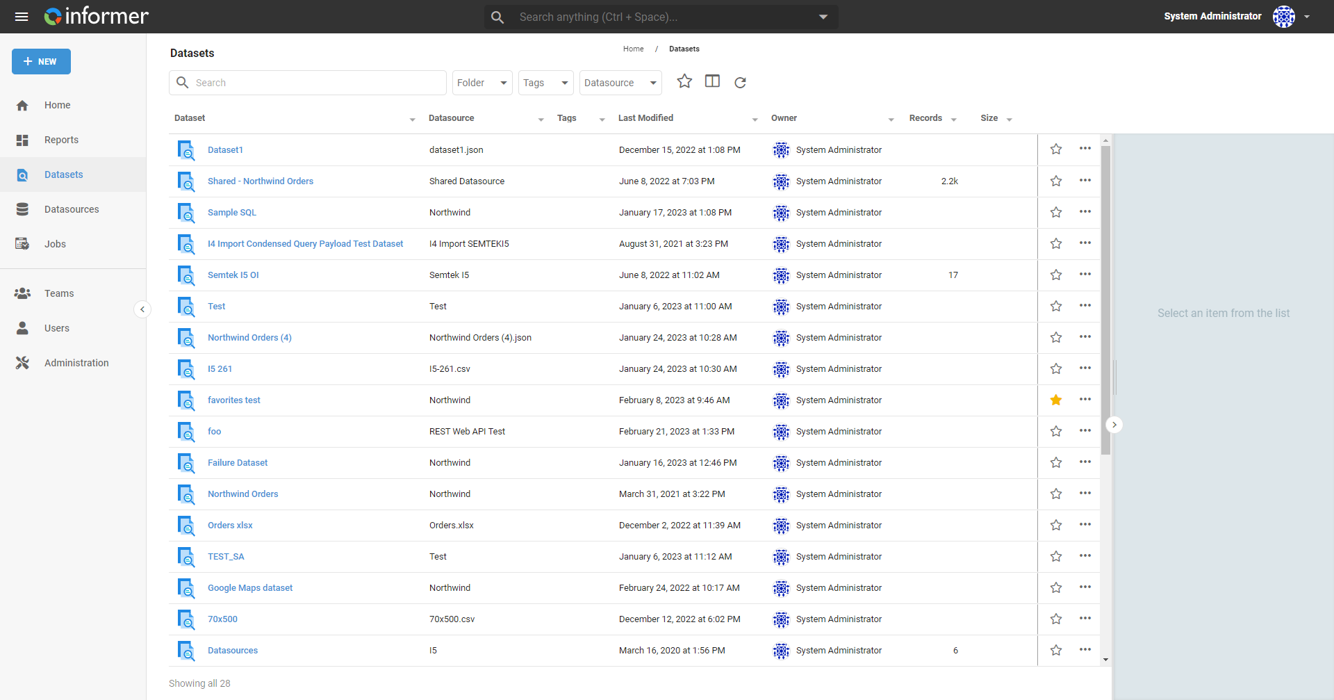Viewport: 1334px width, 700px height.
Task: Expand global search options arrow
Action: click(823, 17)
